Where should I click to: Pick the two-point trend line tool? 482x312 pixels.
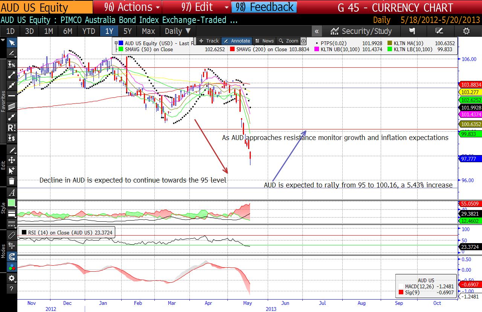[12, 75]
